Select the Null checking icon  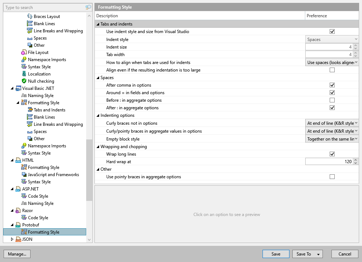(24, 81)
